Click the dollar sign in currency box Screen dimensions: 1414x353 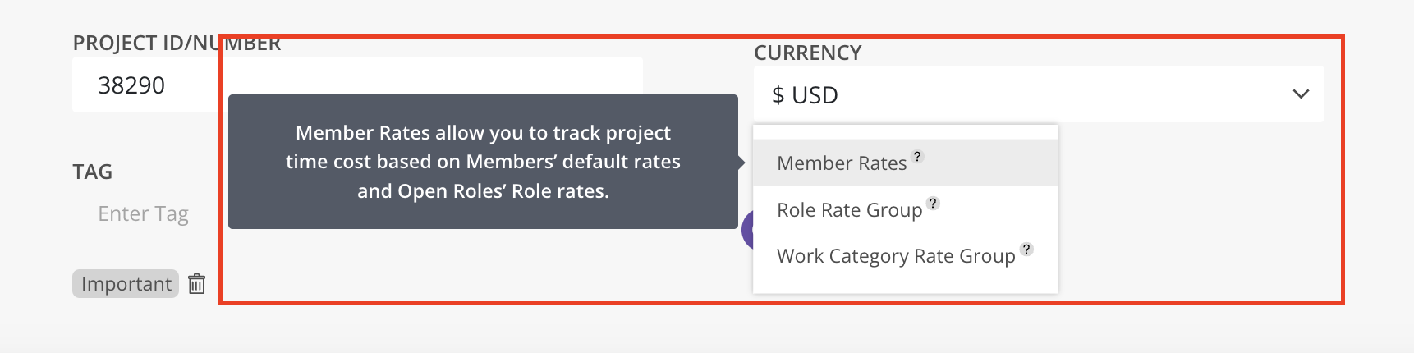tap(778, 95)
